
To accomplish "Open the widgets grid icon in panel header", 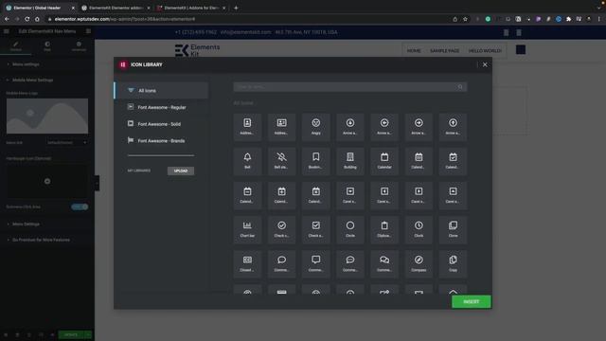I will tap(88, 31).
